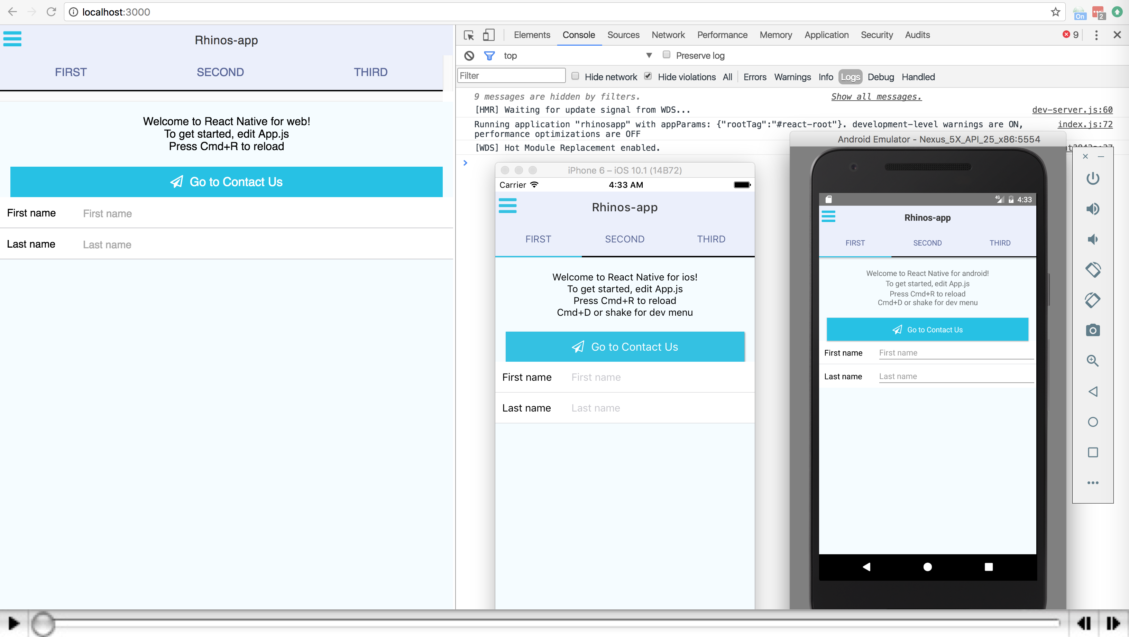The image size is (1129, 637).
Task: Expand the DevTools panel options menu
Action: click(1096, 34)
